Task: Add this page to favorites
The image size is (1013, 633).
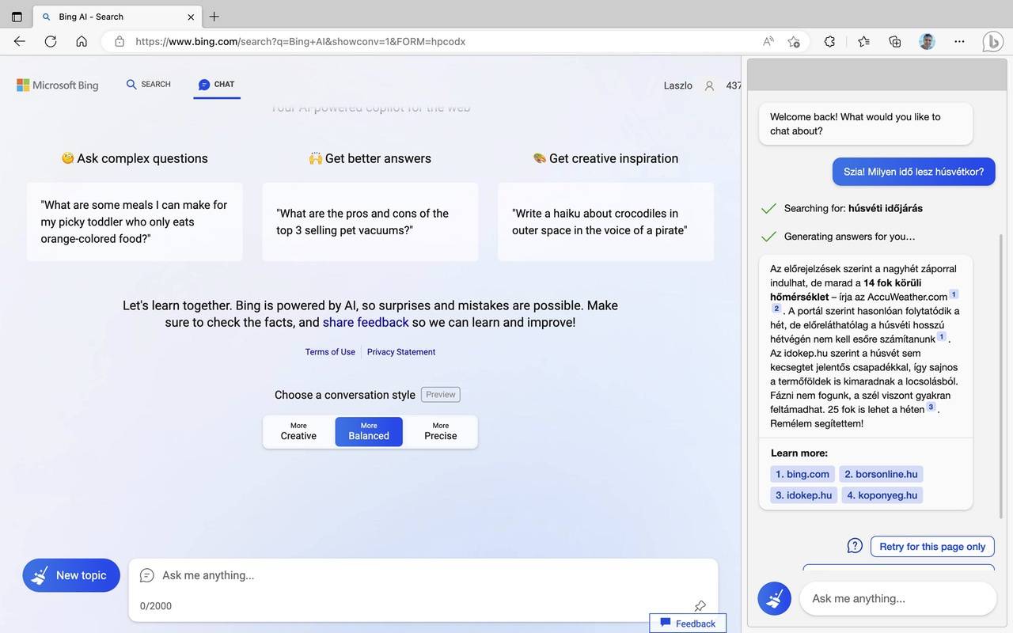Action: (x=794, y=41)
